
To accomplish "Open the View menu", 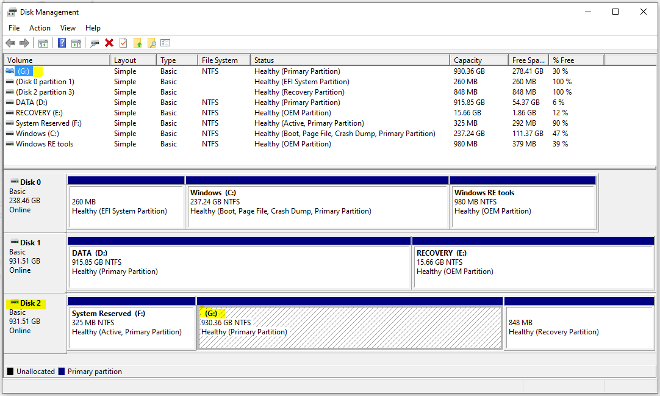I will (68, 28).
